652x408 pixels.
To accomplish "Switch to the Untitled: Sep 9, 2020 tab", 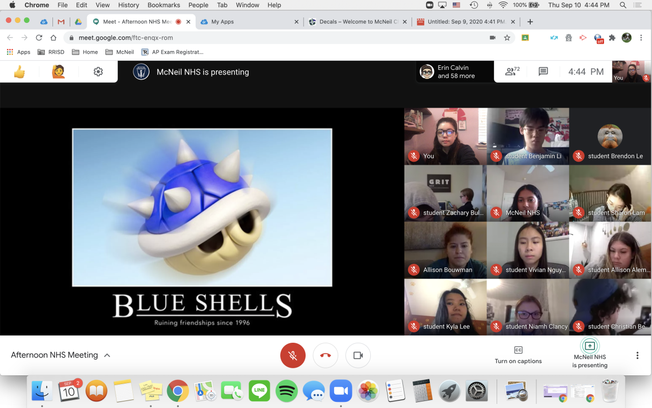I will (x=466, y=22).
